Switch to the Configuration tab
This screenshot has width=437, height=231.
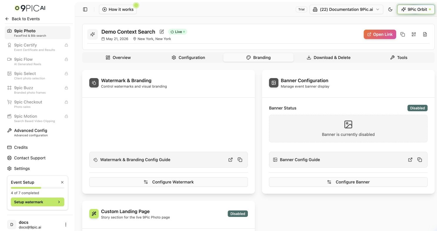(188, 58)
